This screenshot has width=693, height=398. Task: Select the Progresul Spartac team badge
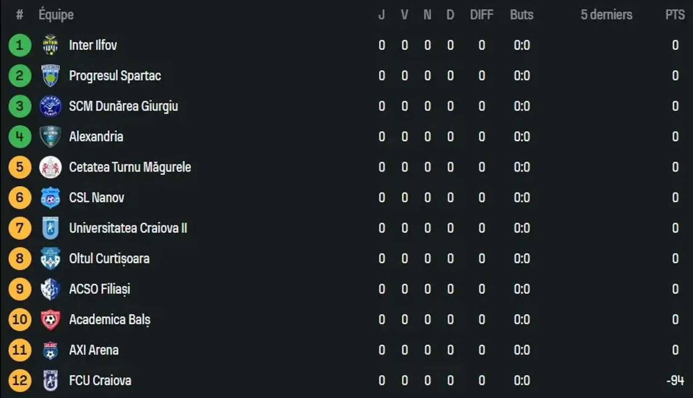[x=50, y=76]
